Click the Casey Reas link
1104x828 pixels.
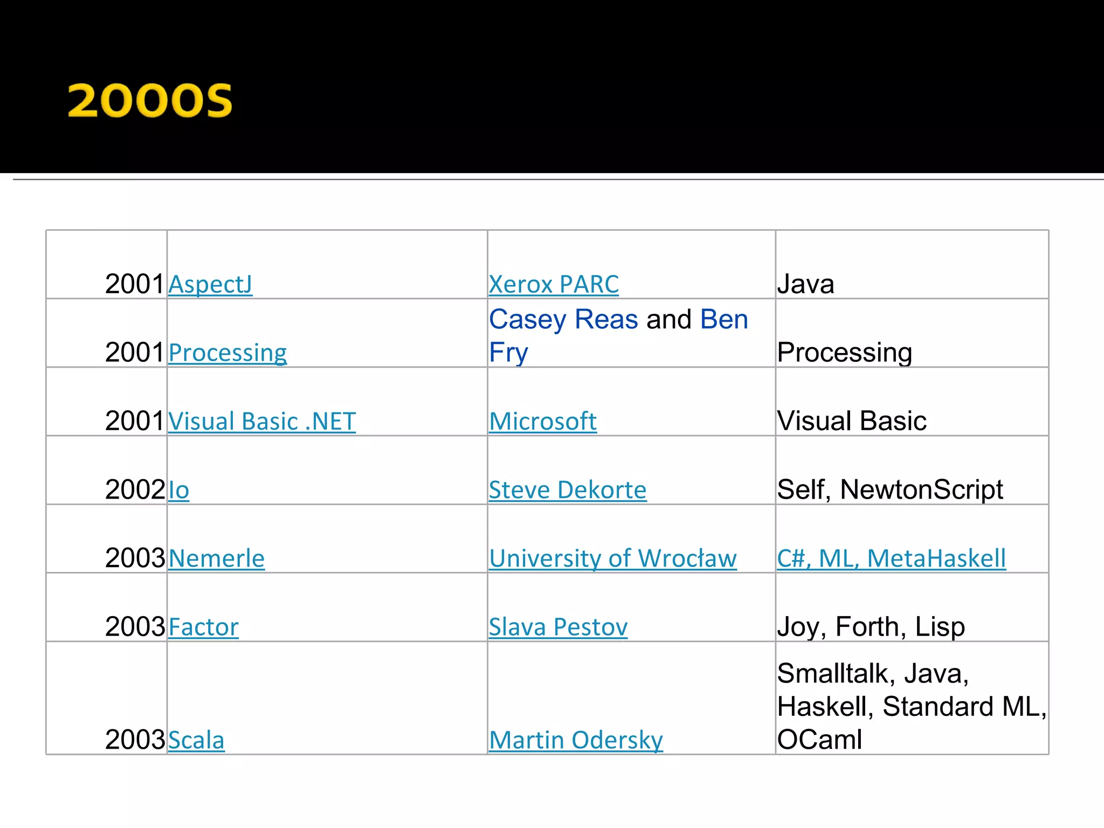563,319
